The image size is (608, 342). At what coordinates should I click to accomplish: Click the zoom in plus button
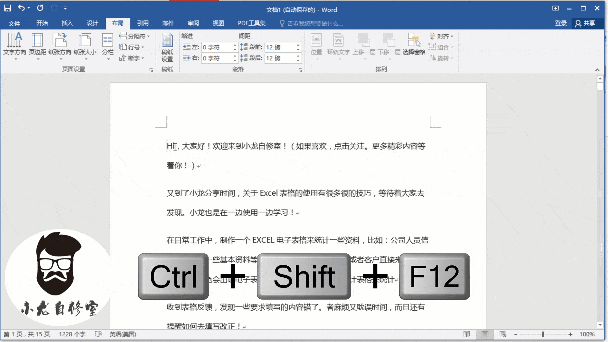point(570,334)
